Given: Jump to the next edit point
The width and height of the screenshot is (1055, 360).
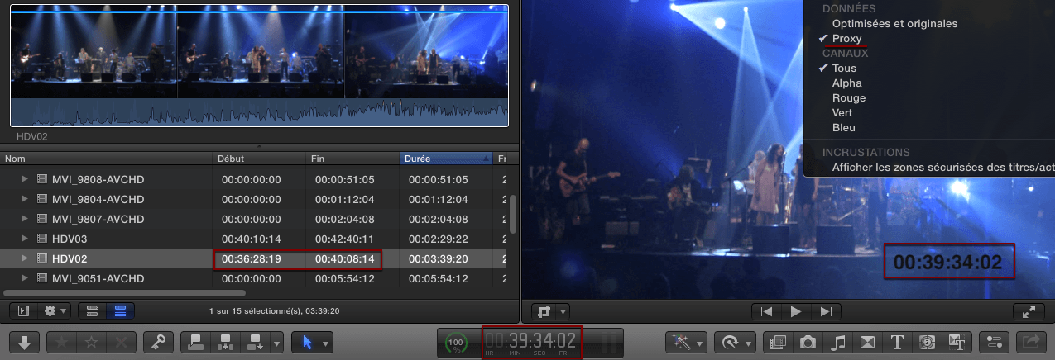Looking at the screenshot, I should (x=825, y=311).
